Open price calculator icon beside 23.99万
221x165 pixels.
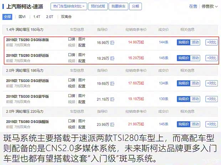(112, 125)
